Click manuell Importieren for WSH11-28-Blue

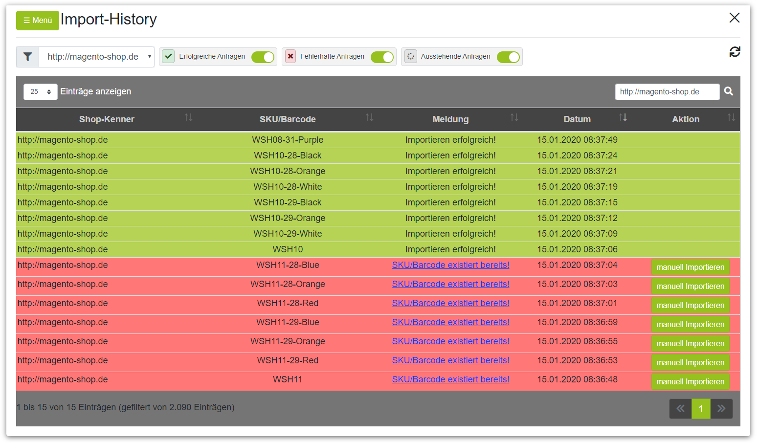click(x=690, y=267)
